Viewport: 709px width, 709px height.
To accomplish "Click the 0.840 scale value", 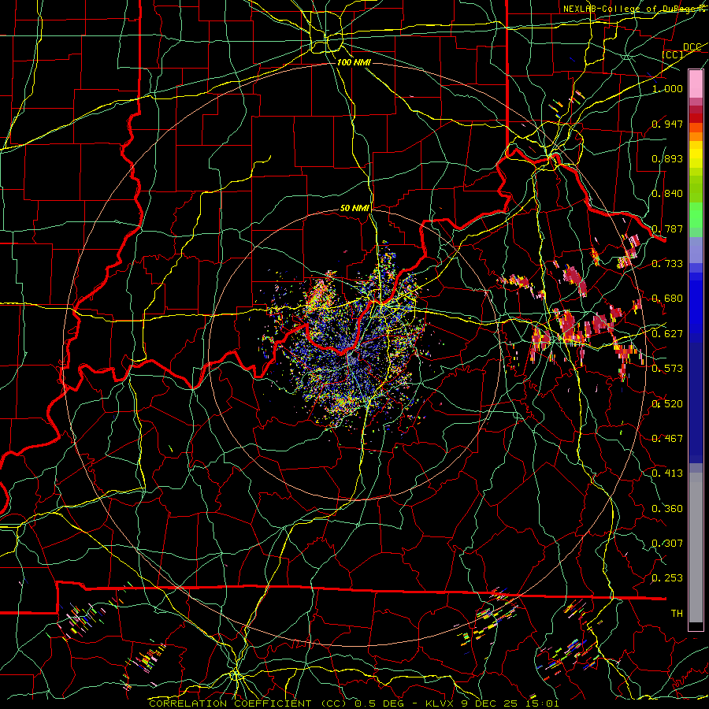I will [x=667, y=194].
